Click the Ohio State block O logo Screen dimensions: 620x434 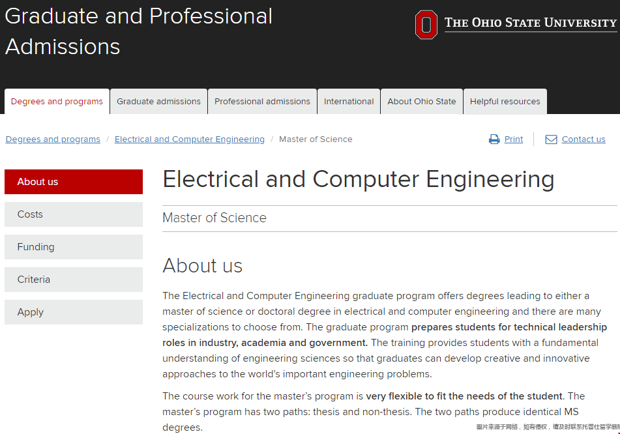(426, 25)
